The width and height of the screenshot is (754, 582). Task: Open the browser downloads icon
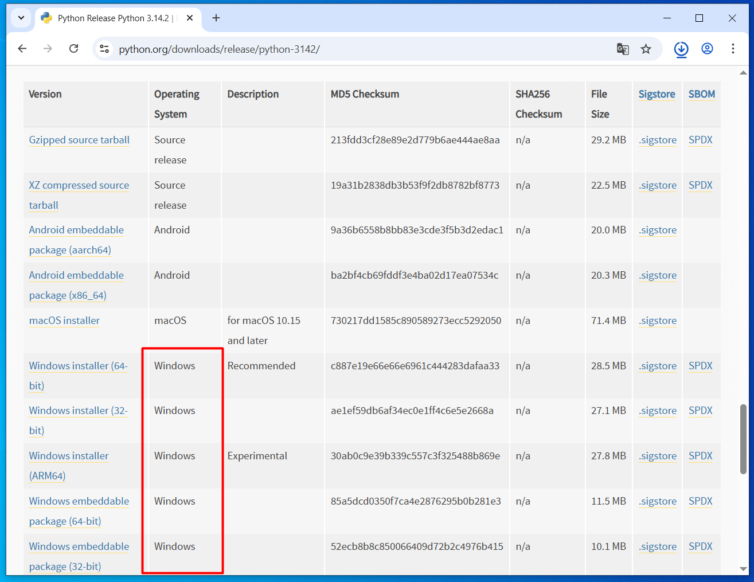(x=681, y=49)
